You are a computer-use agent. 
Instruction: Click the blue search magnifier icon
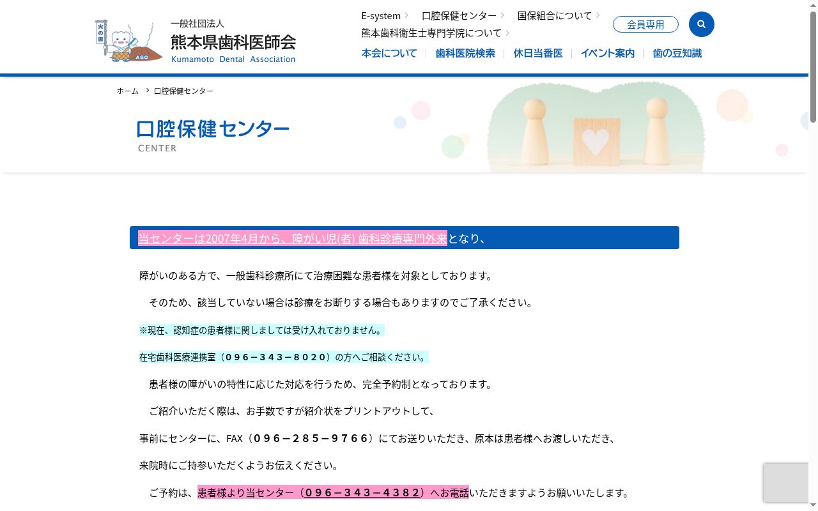[x=701, y=24]
